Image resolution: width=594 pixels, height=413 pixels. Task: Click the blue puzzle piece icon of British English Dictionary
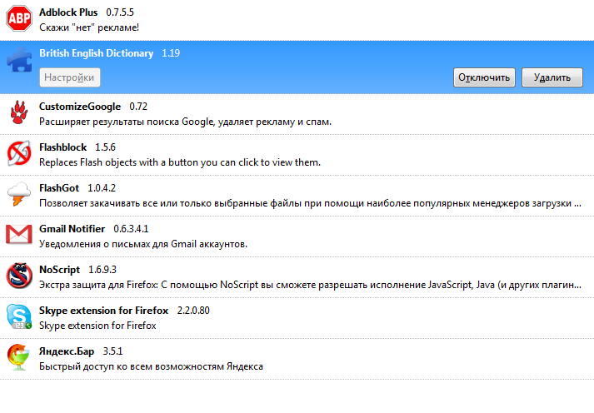click(x=19, y=59)
